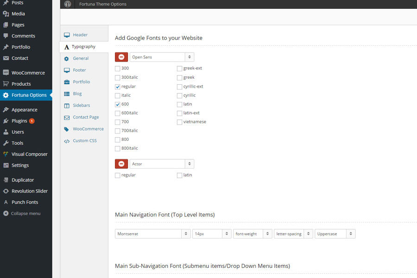Open the Actor font dropdown

pyautogui.click(x=162, y=164)
